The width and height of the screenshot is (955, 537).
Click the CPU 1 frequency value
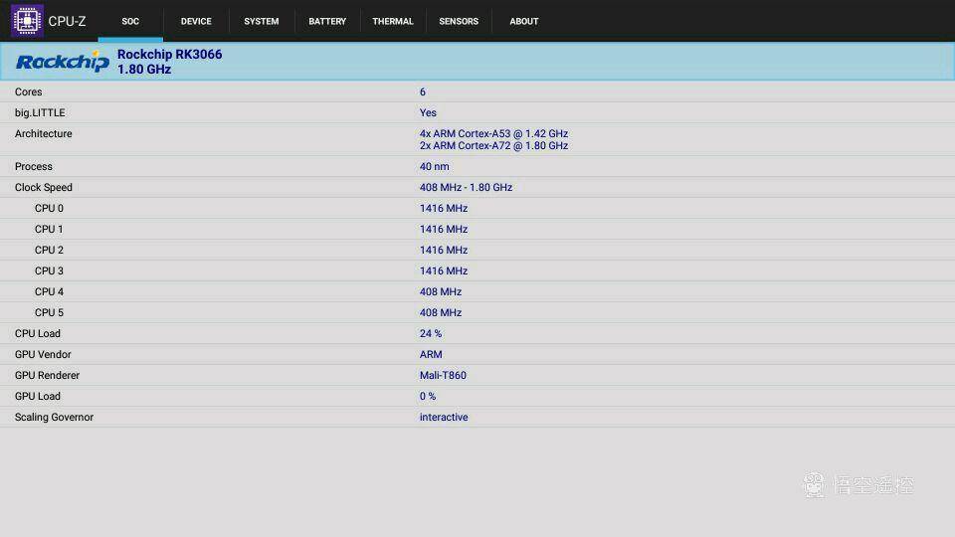click(444, 229)
